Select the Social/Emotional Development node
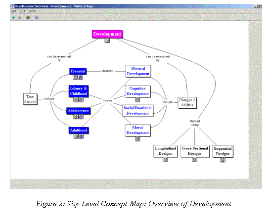The height and width of the screenshot is (223, 268). tap(137, 111)
